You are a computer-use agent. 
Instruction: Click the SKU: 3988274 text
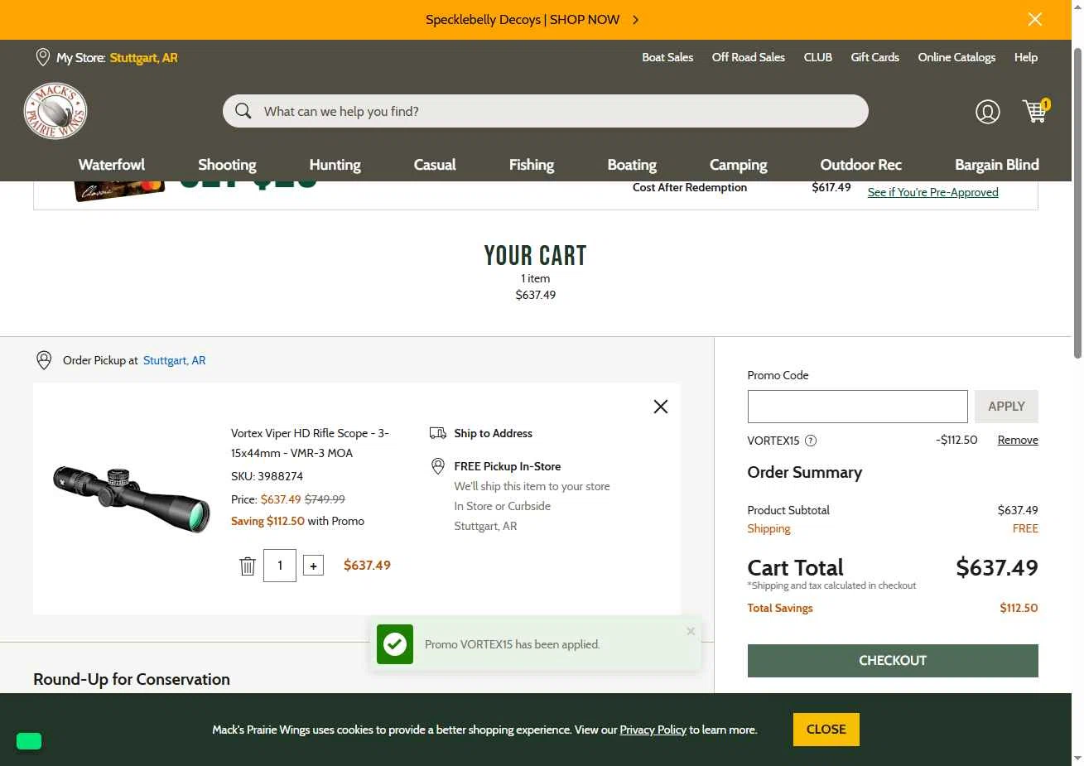tap(267, 476)
